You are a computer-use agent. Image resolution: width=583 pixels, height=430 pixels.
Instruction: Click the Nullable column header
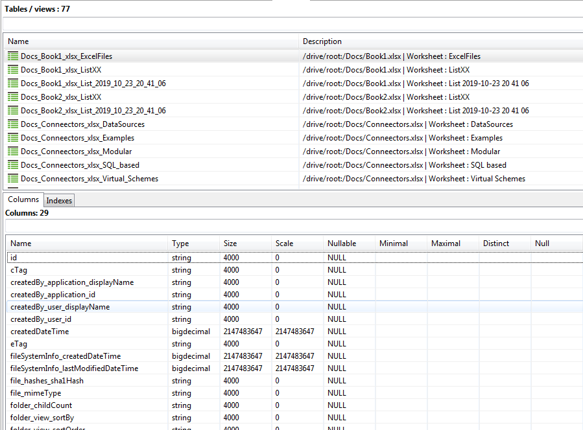click(341, 243)
